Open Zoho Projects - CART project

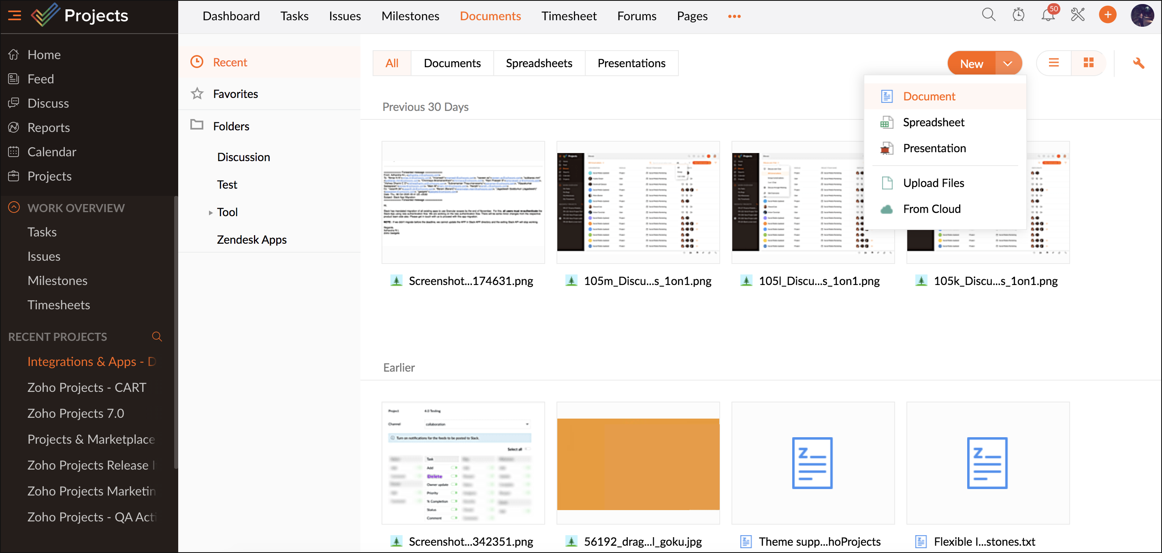[87, 387]
